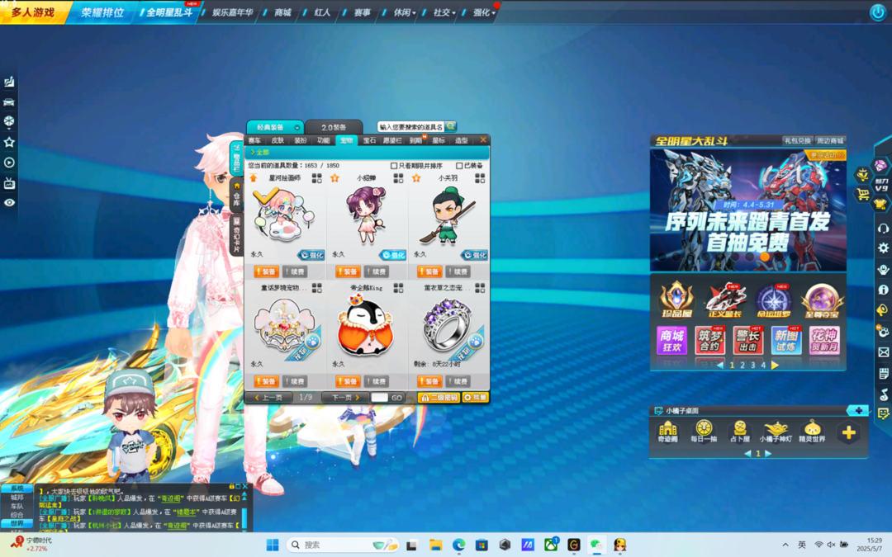The height and width of the screenshot is (557, 892).
Task: Toggle the star favorite on 小貂蝉
Action: tap(335, 178)
